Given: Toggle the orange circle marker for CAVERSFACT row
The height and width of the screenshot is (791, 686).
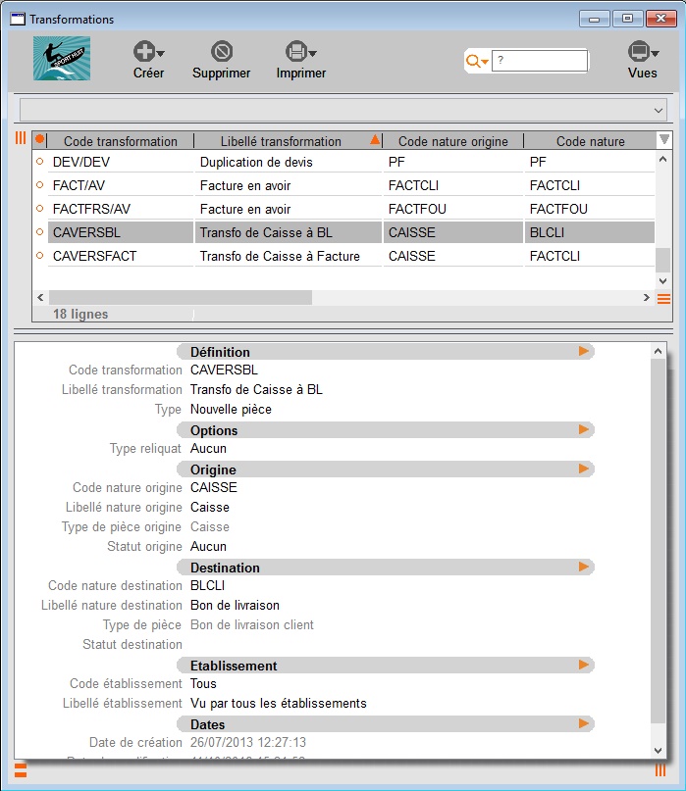Looking at the screenshot, I should [40, 256].
